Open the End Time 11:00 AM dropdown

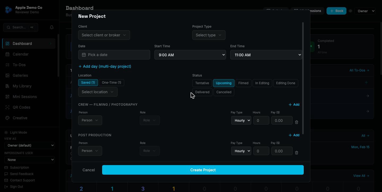(x=266, y=55)
